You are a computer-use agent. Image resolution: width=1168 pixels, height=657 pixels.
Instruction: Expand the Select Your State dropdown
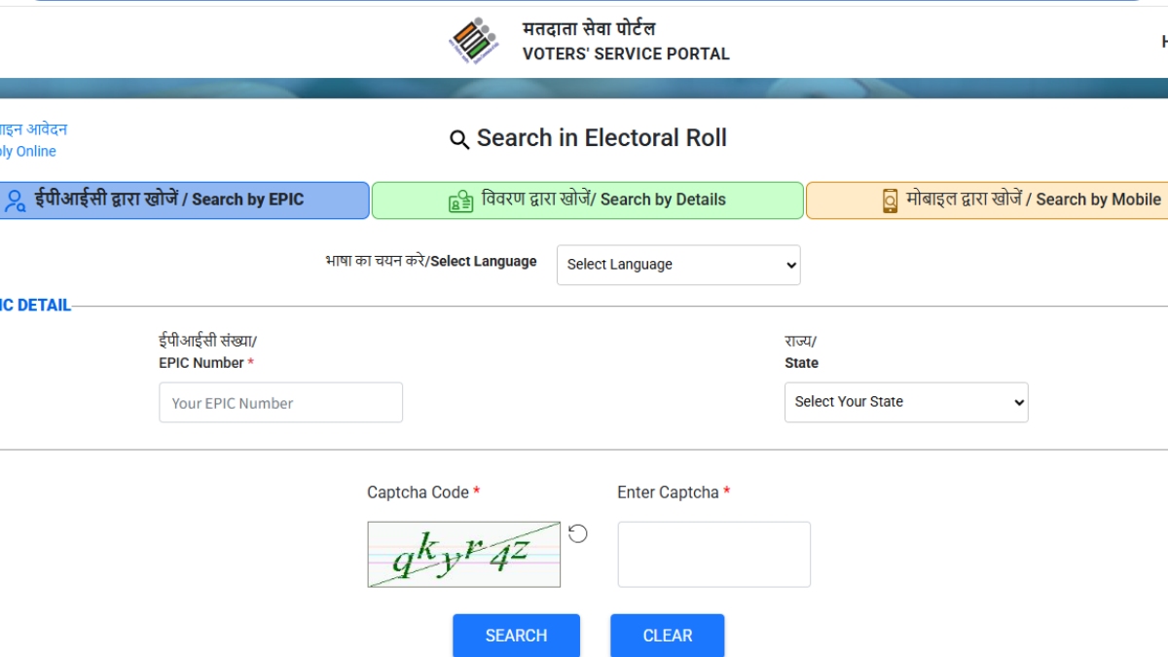coord(906,402)
